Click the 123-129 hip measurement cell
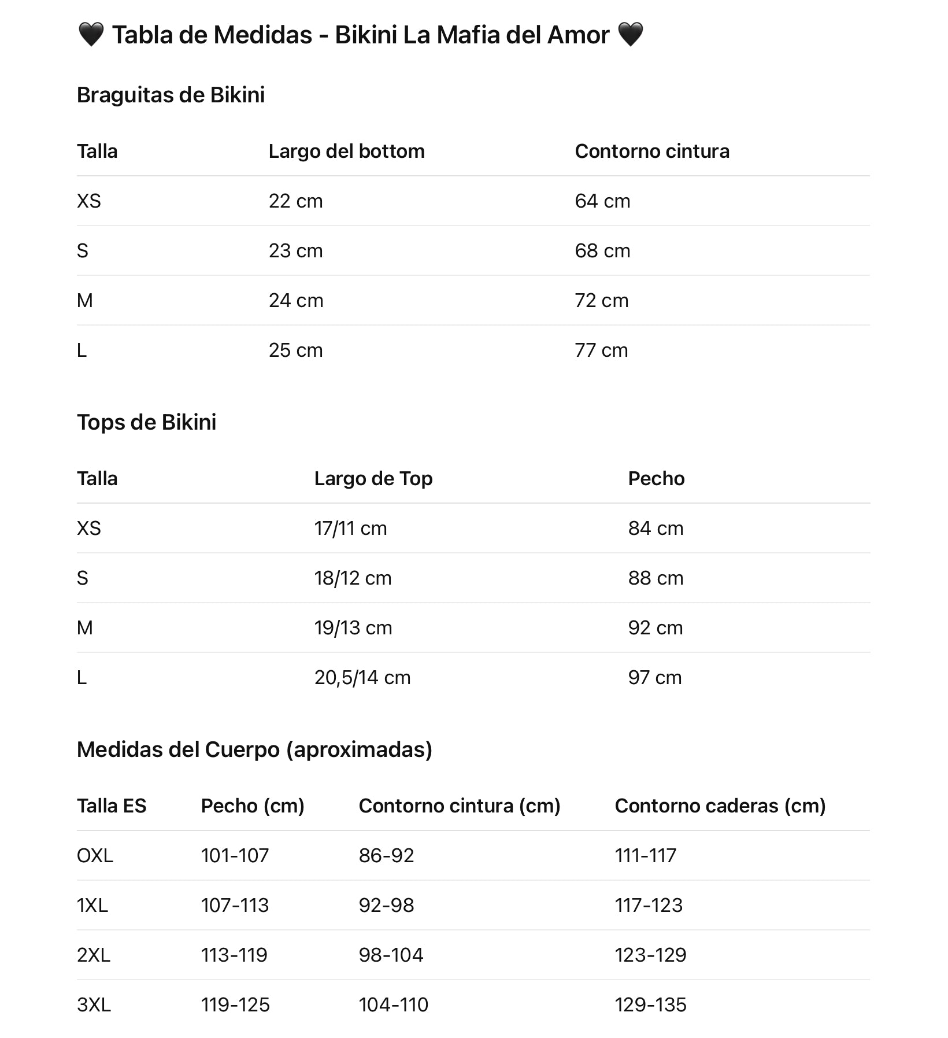The height and width of the screenshot is (1038, 948). click(x=650, y=955)
